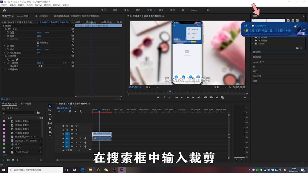
Task: Select the Hand tool
Action: 50,132
